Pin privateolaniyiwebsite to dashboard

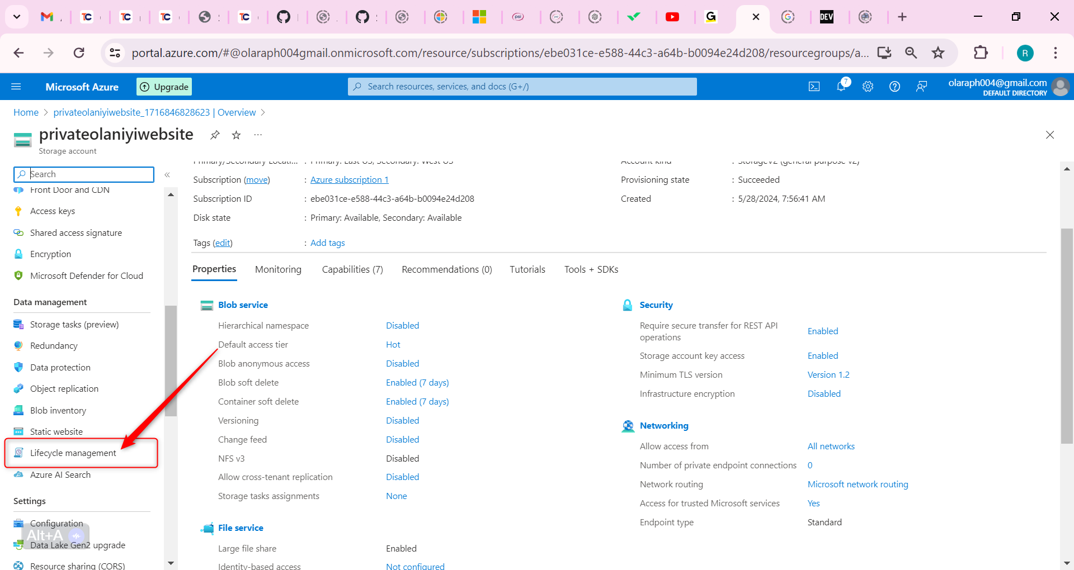pos(214,135)
